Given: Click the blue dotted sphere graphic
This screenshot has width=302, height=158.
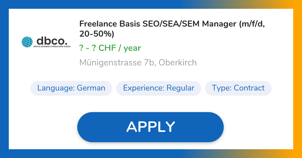Looking at the screenshot, I should coord(27,42).
